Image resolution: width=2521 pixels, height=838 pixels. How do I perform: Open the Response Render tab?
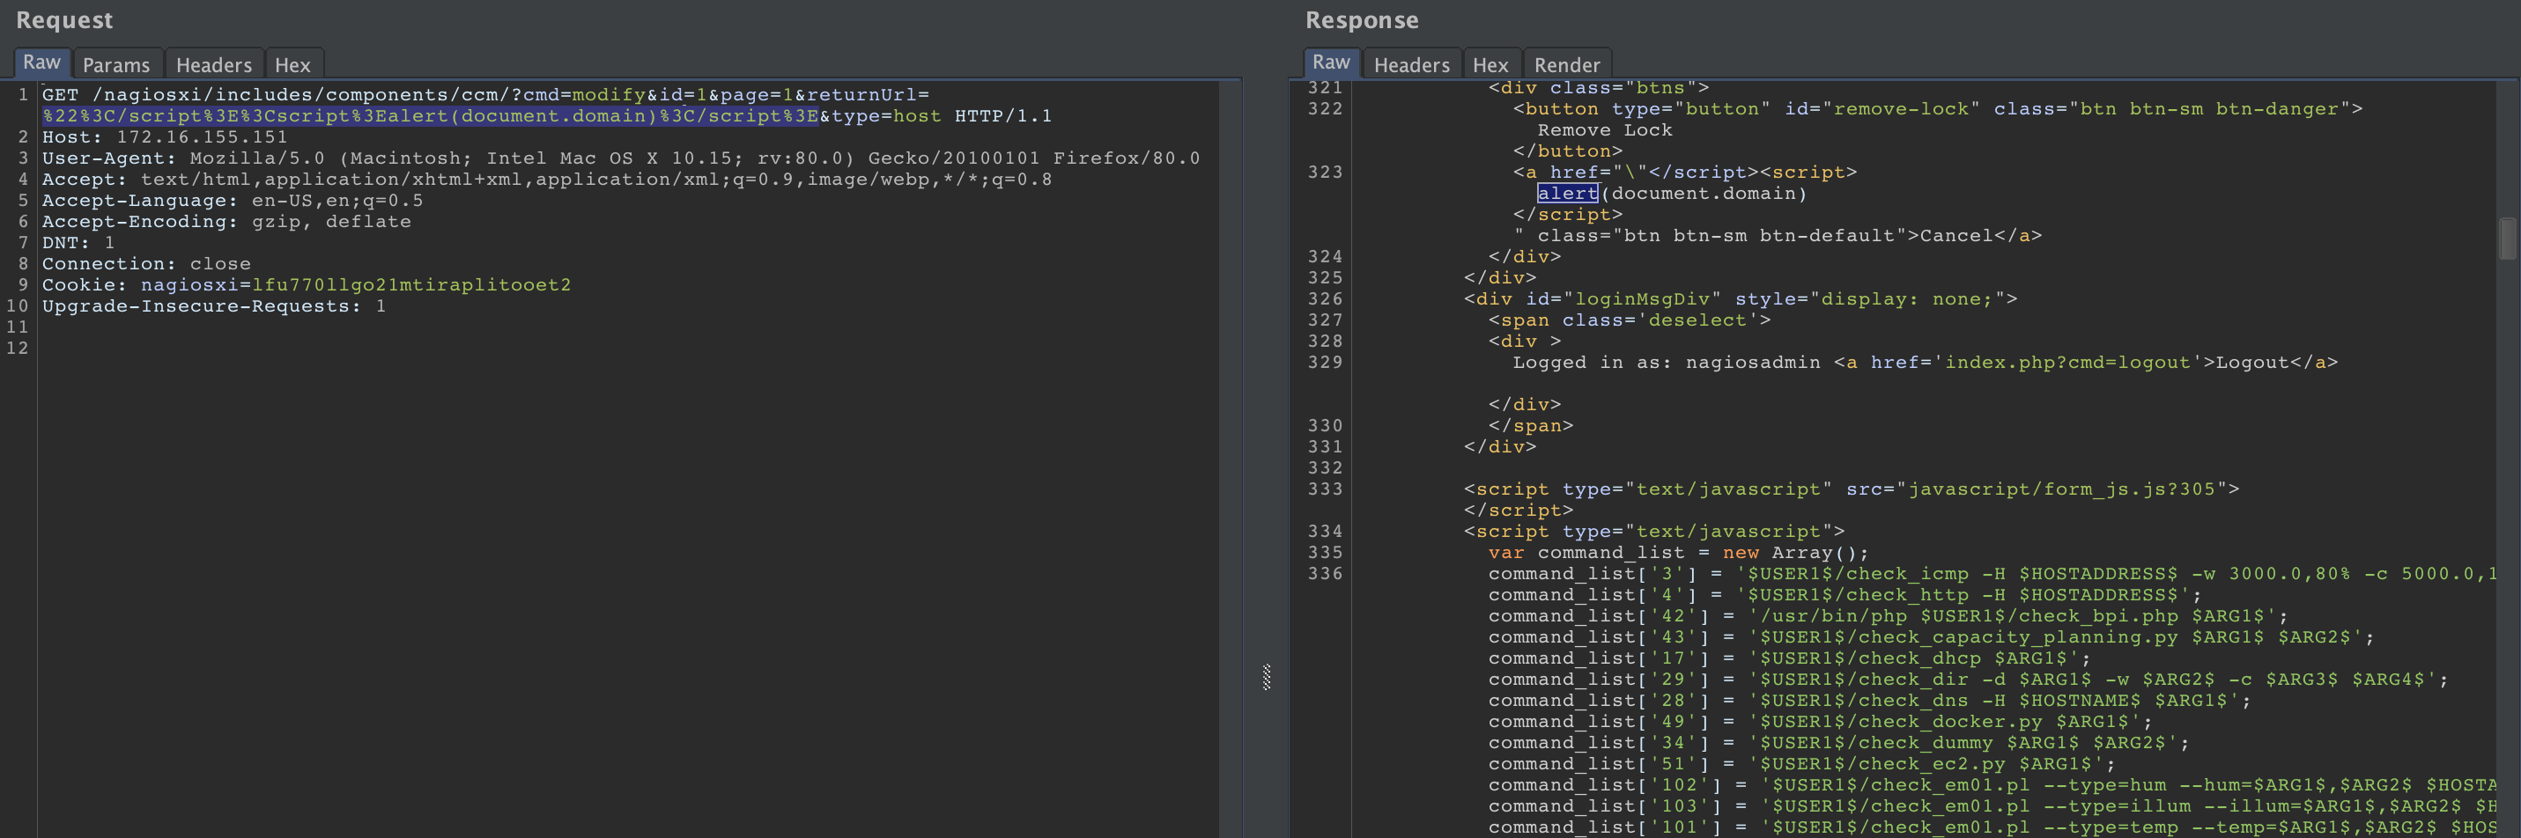(x=1567, y=64)
